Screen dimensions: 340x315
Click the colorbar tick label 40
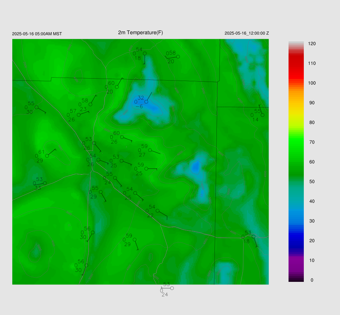point(312,201)
